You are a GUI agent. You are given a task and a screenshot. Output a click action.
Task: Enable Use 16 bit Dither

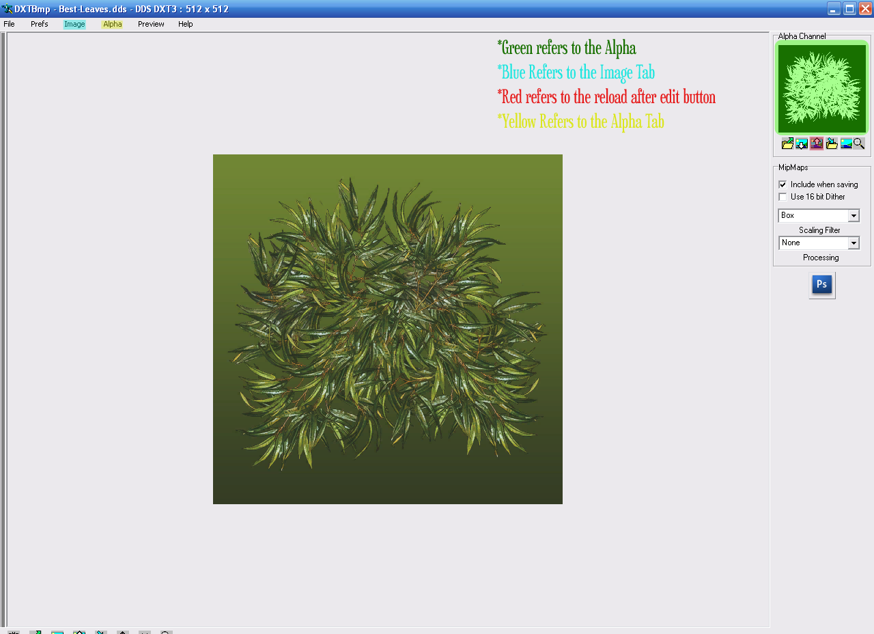(x=783, y=197)
